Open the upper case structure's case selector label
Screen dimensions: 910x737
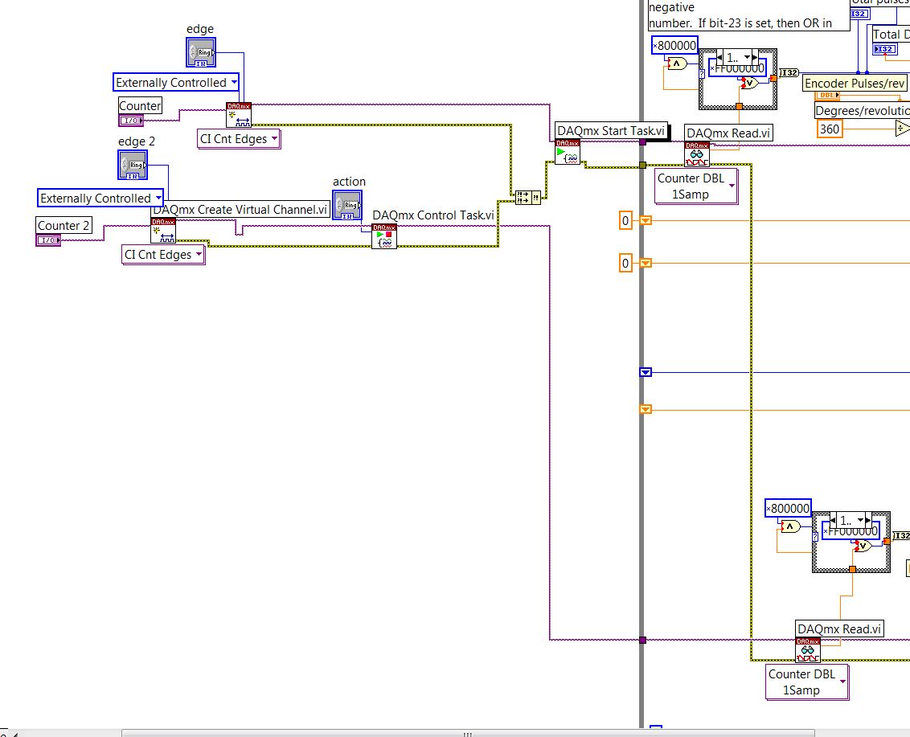pos(737,57)
